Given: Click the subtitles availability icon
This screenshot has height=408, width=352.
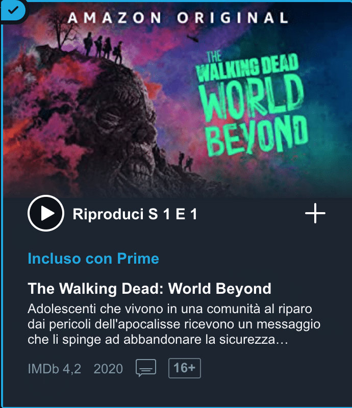Looking at the screenshot, I should [x=146, y=368].
